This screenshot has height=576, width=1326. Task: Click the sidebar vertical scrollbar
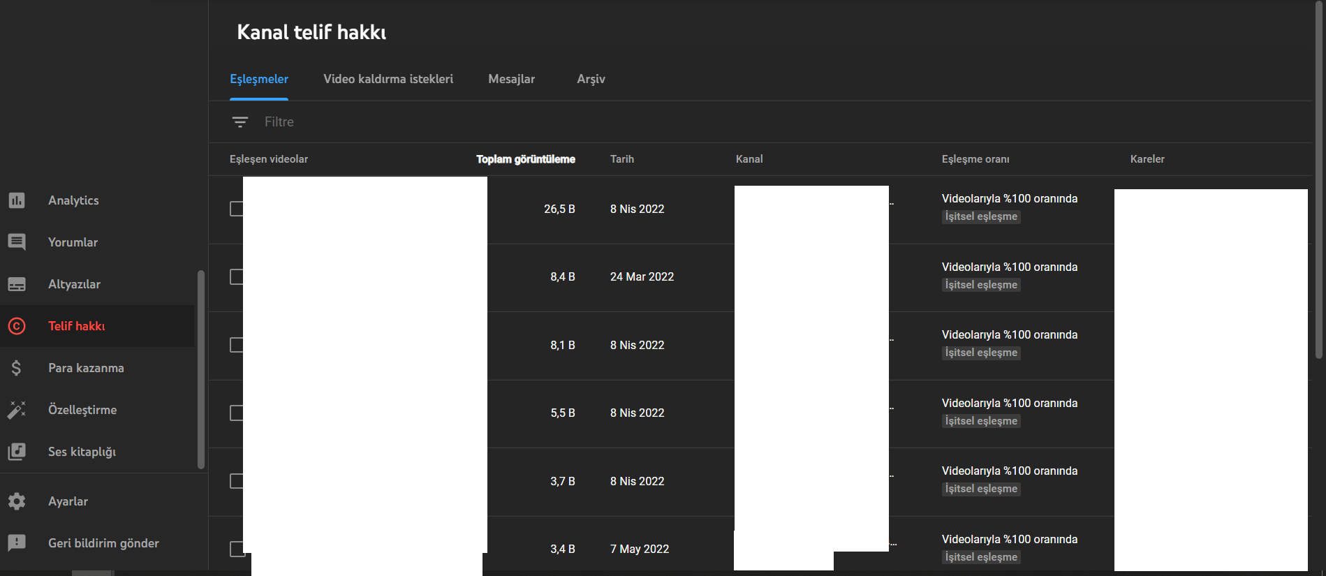201,369
